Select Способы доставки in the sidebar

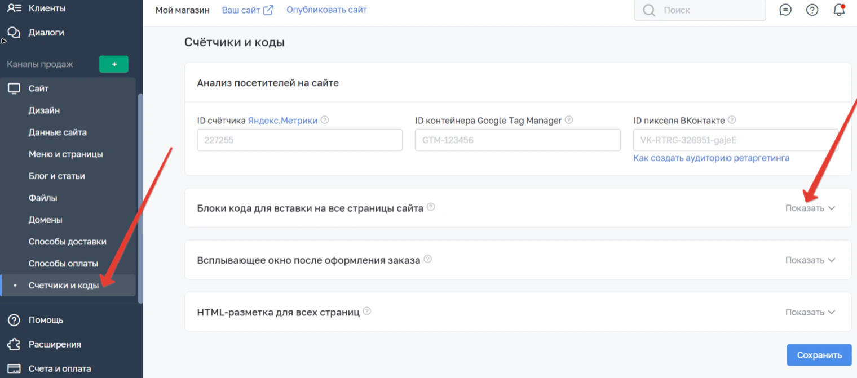pos(68,242)
